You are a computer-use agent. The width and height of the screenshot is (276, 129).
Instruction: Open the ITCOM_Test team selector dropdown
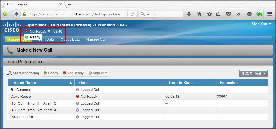point(253,73)
